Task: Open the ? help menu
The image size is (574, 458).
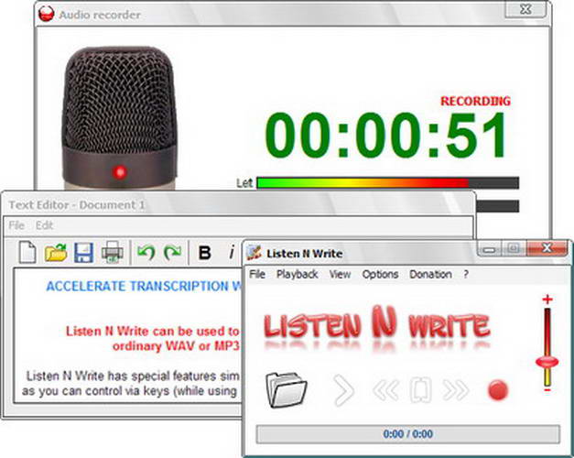Action: tap(466, 275)
